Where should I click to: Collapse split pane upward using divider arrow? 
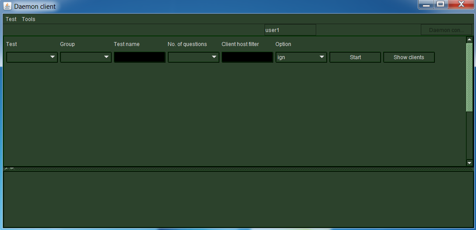[6, 168]
